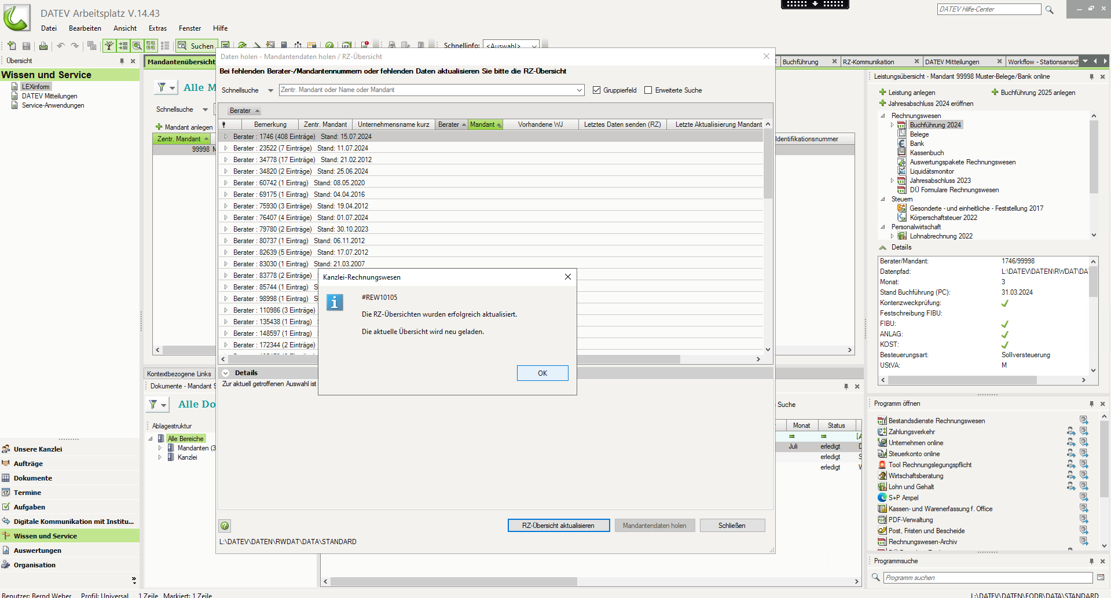Collapse the Details section in the dialog
This screenshot has height=598, width=1111.
coord(226,373)
